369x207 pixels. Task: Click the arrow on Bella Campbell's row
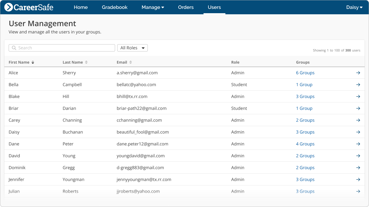(358, 84)
